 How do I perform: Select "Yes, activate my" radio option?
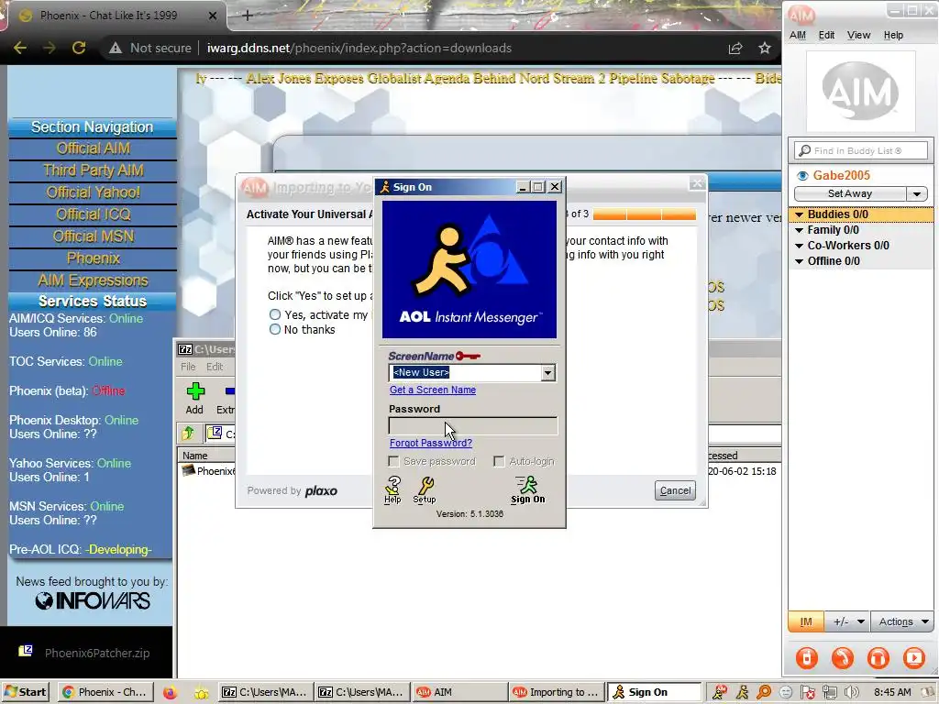275,314
